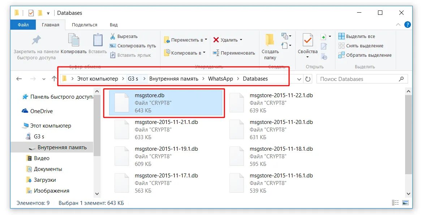
Task: Select 'Внутренняя память' in tree
Action: tap(52, 147)
